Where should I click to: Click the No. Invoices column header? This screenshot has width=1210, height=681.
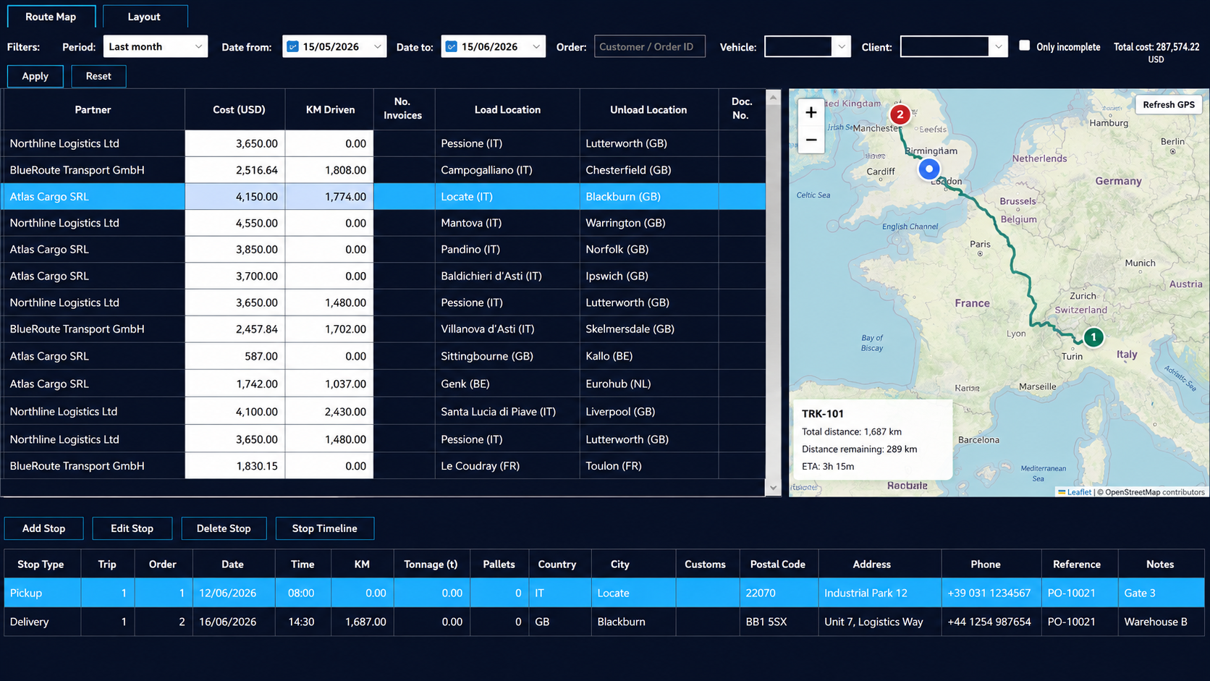[403, 109]
